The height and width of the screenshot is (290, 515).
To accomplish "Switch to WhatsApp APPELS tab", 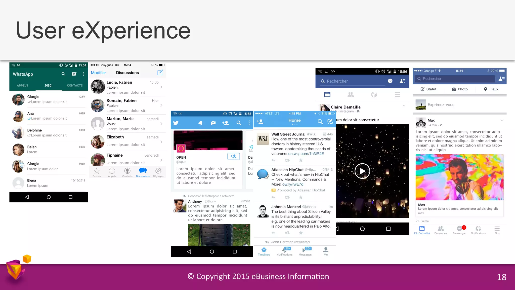I will point(22,86).
